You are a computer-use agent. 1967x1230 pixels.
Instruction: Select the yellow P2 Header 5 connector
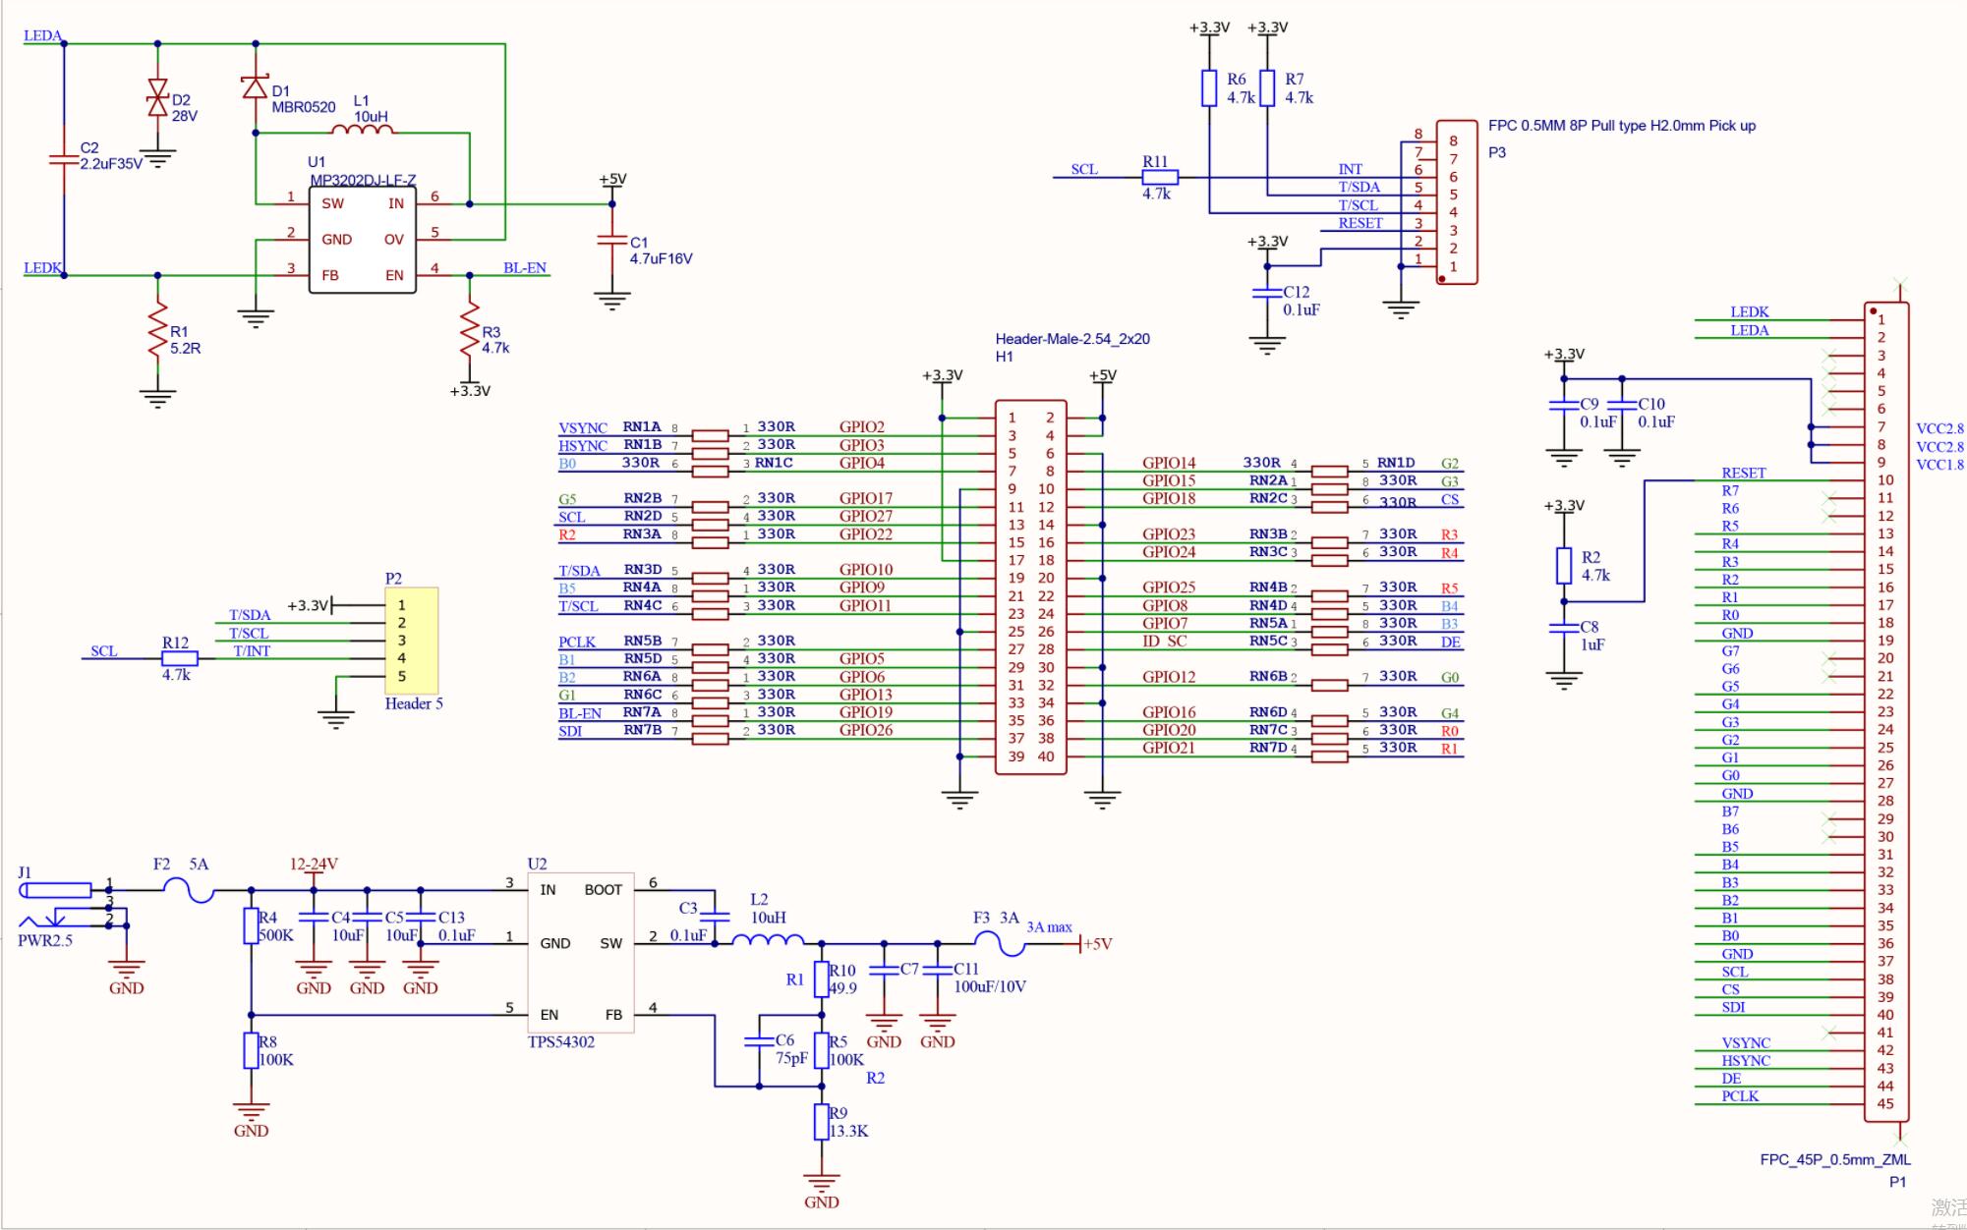(411, 641)
